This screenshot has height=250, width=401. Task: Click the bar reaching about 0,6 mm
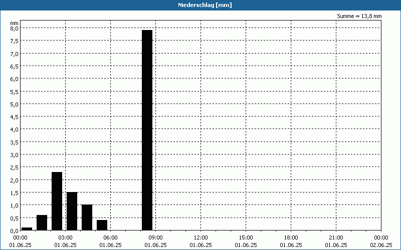point(42,222)
